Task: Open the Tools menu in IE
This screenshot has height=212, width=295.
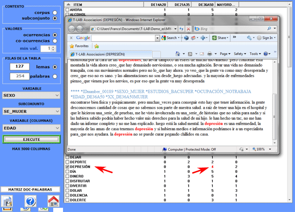Action: pyautogui.click(x=255, y=54)
